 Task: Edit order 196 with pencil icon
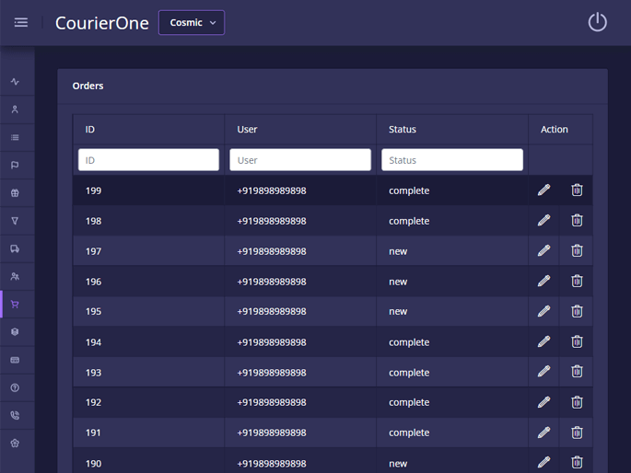coord(543,281)
